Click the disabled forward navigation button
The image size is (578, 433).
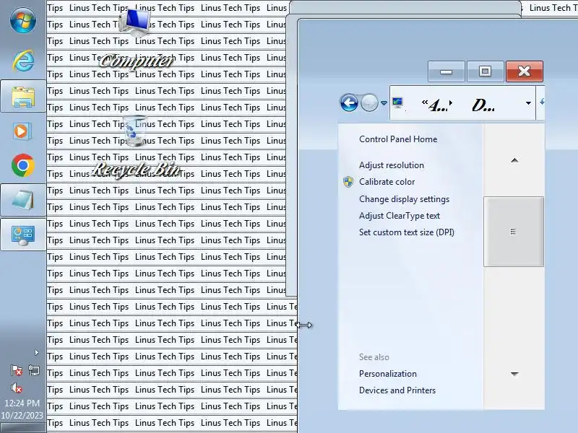coord(369,102)
